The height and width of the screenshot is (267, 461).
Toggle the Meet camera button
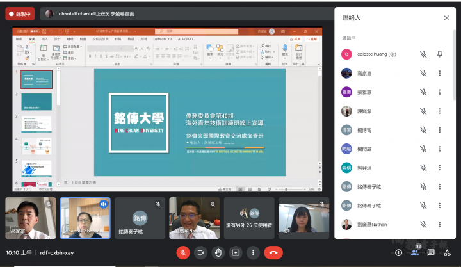[x=200, y=252]
